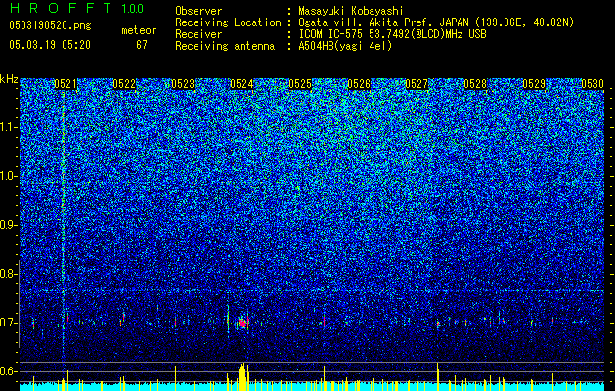Click the meteor label
The width and height of the screenshot is (615, 391).
click(139, 30)
